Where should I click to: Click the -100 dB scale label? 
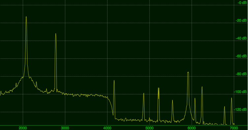[240, 92]
